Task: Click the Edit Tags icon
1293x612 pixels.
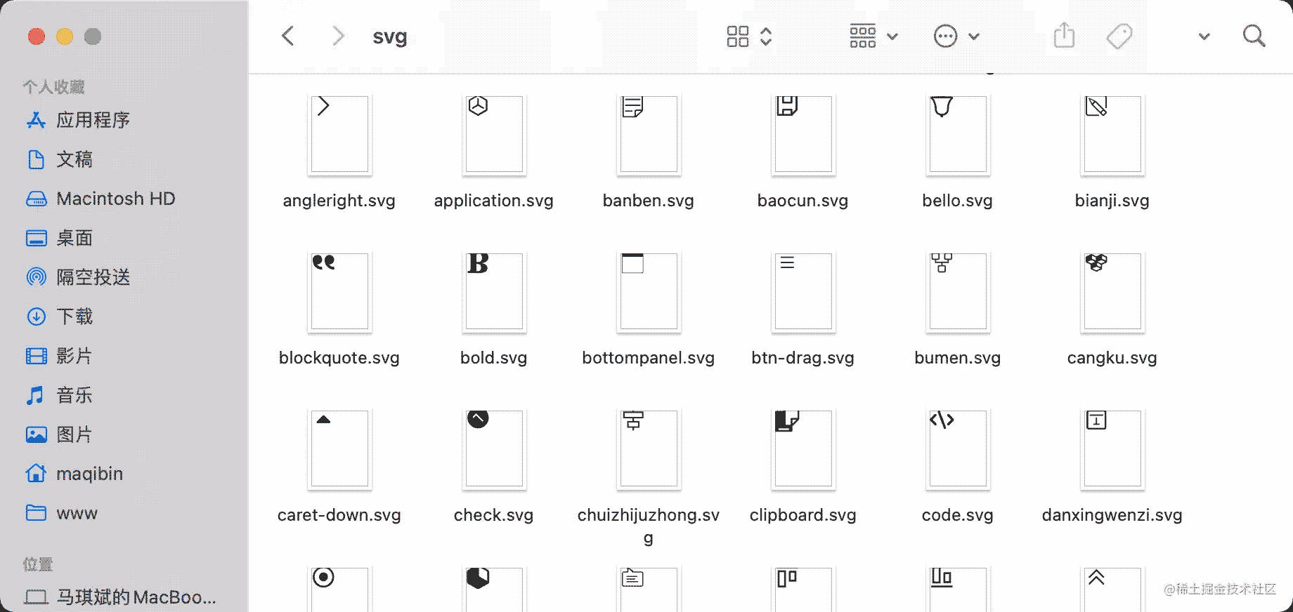Action: (x=1119, y=36)
